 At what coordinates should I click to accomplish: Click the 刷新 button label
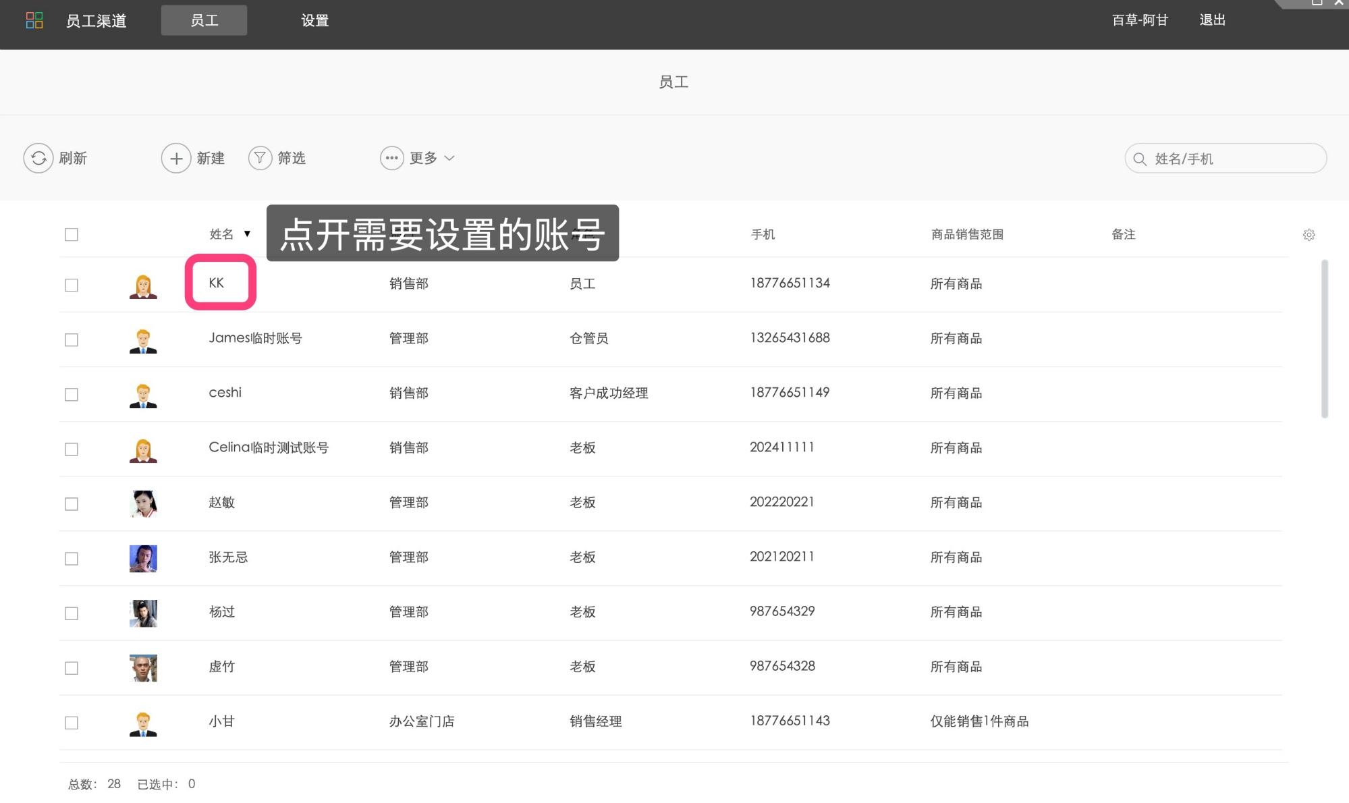pos(73,158)
